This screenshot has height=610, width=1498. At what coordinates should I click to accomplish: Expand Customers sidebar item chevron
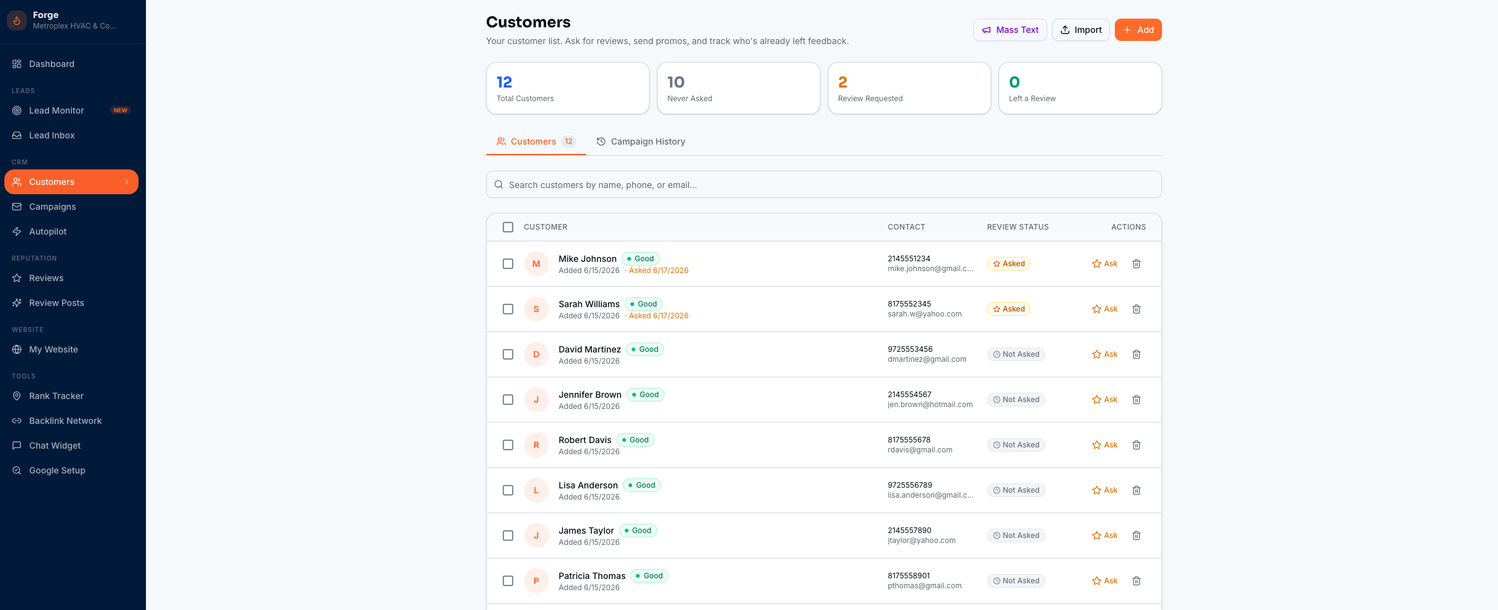click(127, 182)
